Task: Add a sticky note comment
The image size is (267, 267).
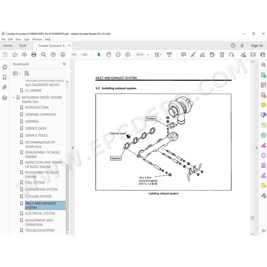Action: tap(183, 55)
